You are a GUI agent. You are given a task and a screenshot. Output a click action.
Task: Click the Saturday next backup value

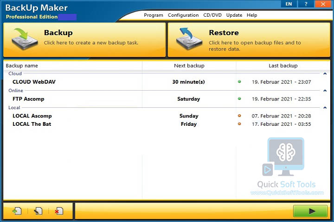(188, 99)
